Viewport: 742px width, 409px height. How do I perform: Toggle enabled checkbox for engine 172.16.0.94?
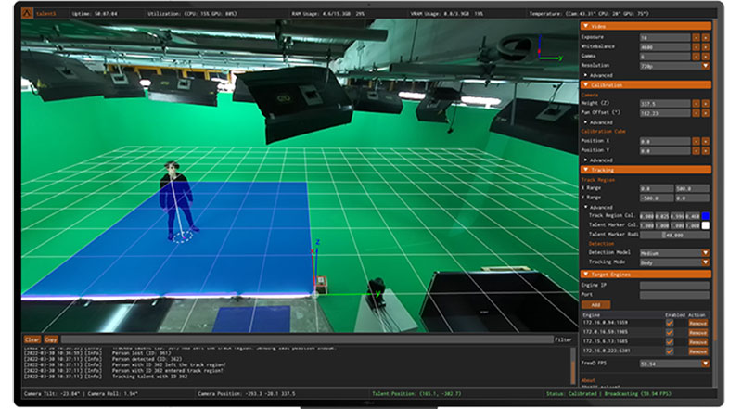pos(670,323)
